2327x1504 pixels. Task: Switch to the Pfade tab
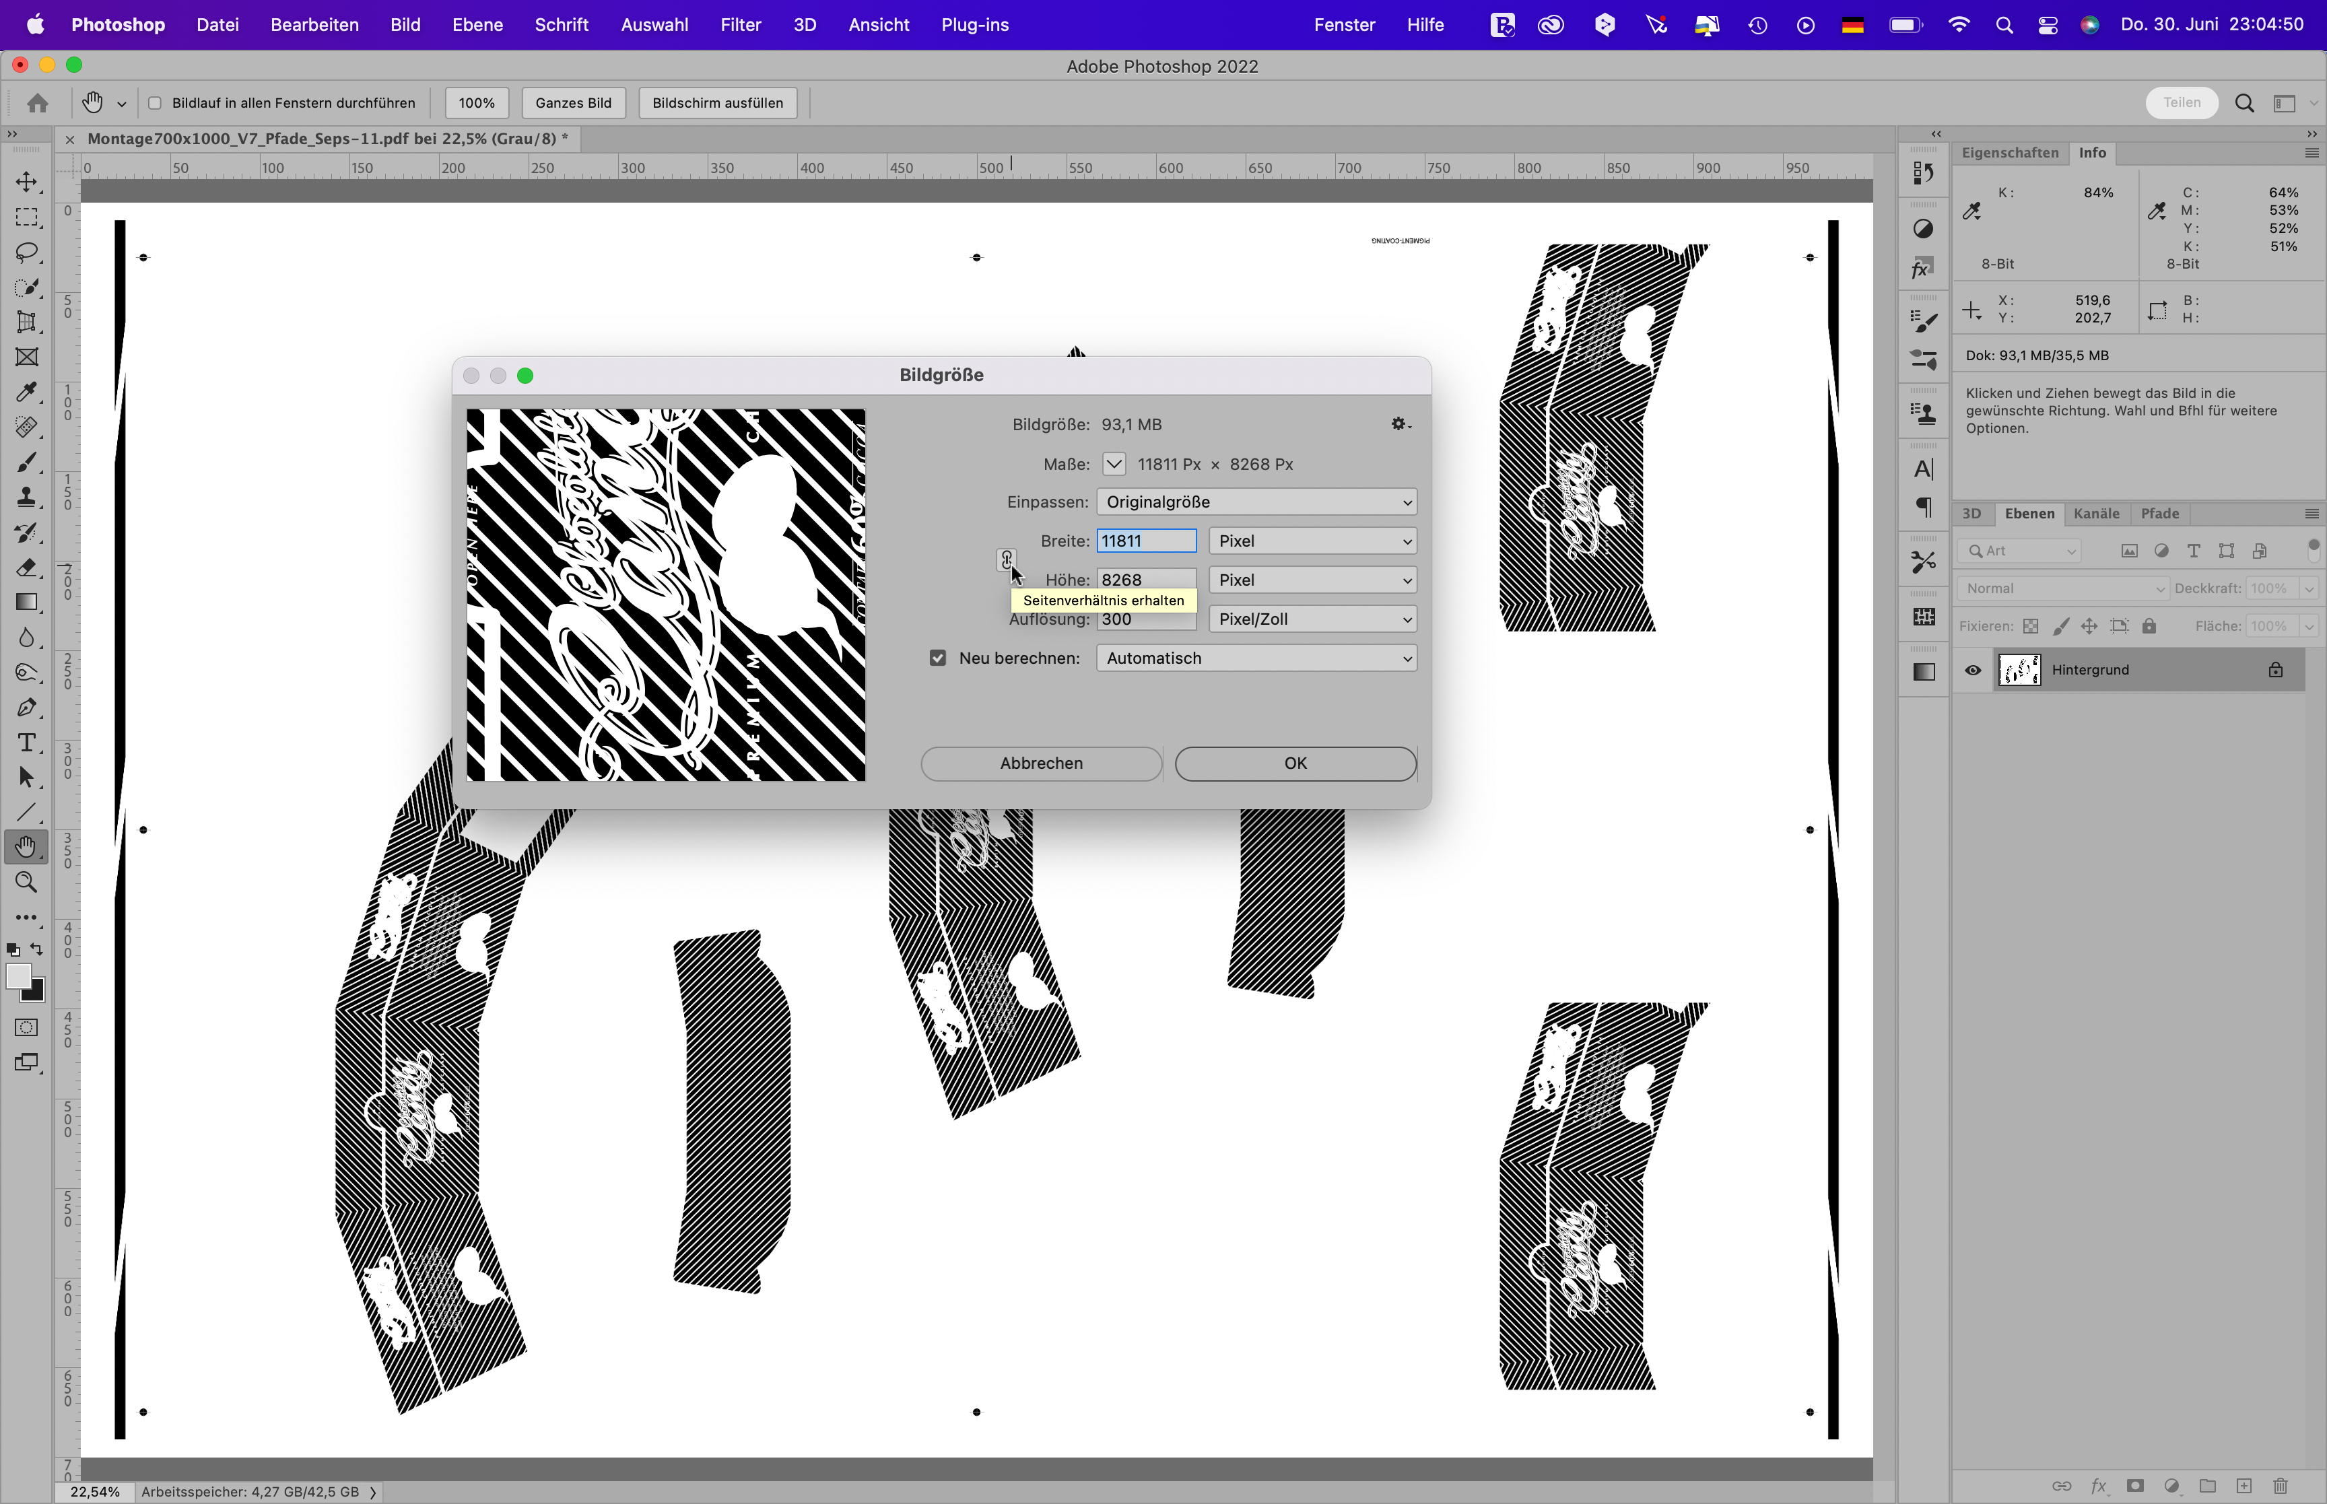pyautogui.click(x=2159, y=514)
